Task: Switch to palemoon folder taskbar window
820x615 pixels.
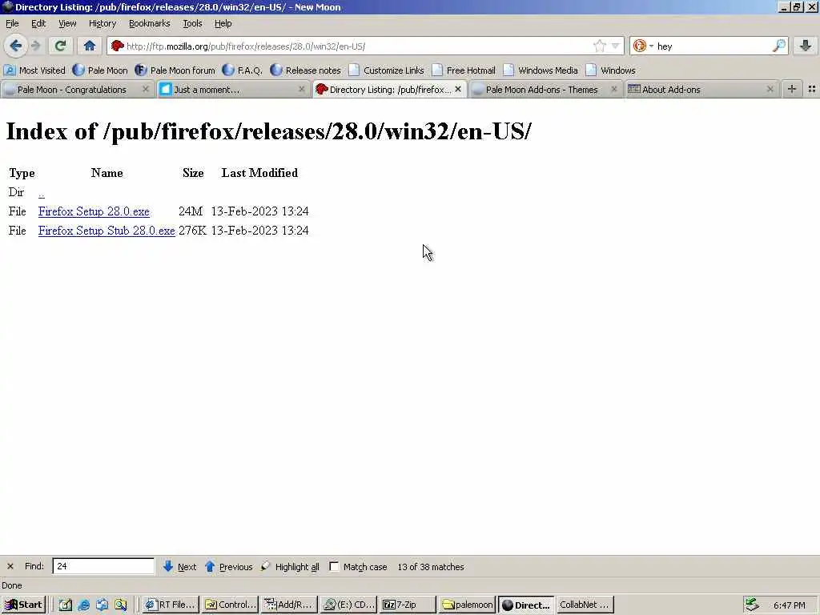Action: (468, 605)
